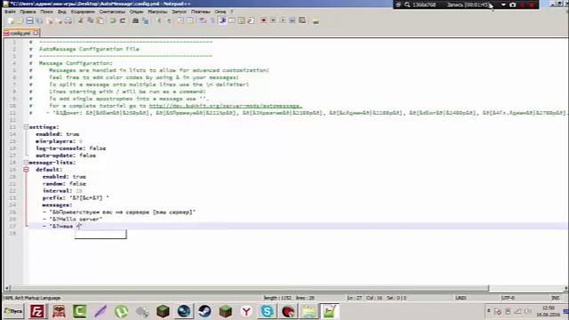Click the horizontal scrollbar under the editor

pyautogui.click(x=250, y=288)
